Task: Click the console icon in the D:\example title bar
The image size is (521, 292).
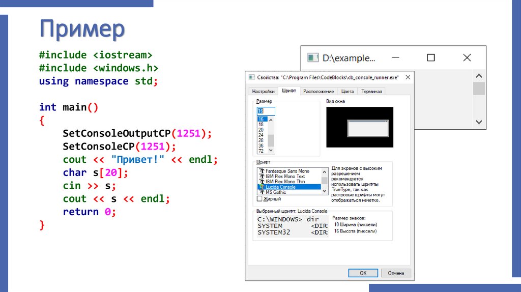Action: (313, 58)
